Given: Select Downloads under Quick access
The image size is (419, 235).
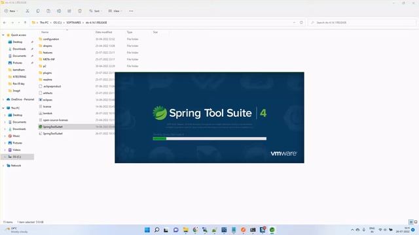Looking at the screenshot, I should (x=19, y=49).
